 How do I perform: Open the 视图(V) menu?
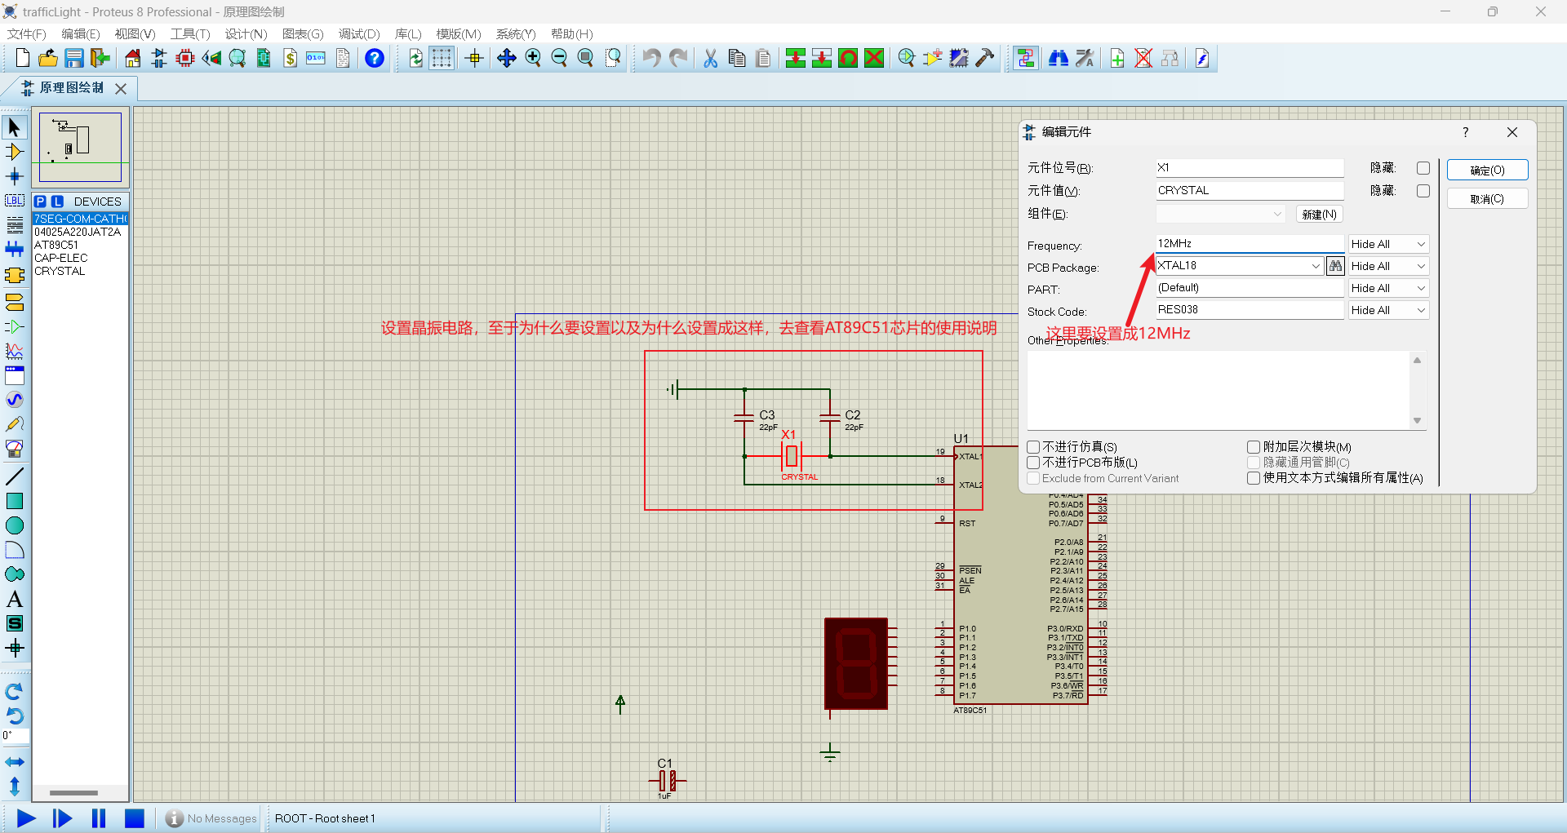[x=135, y=33]
